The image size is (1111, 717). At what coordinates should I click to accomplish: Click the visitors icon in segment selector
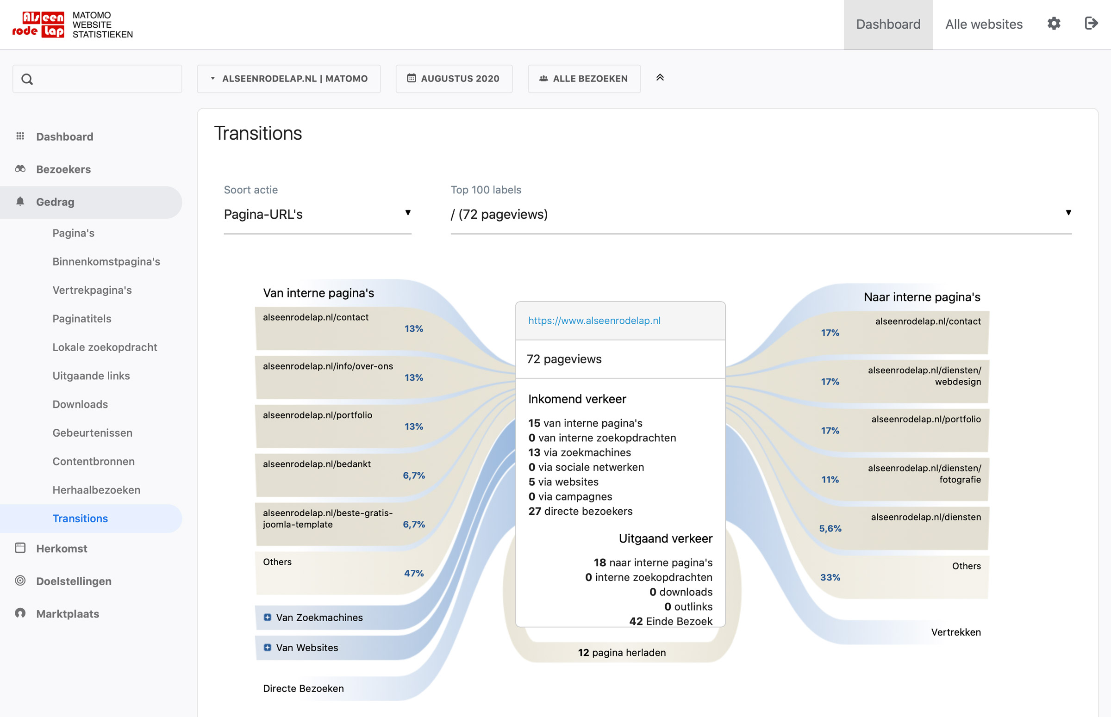[543, 79]
